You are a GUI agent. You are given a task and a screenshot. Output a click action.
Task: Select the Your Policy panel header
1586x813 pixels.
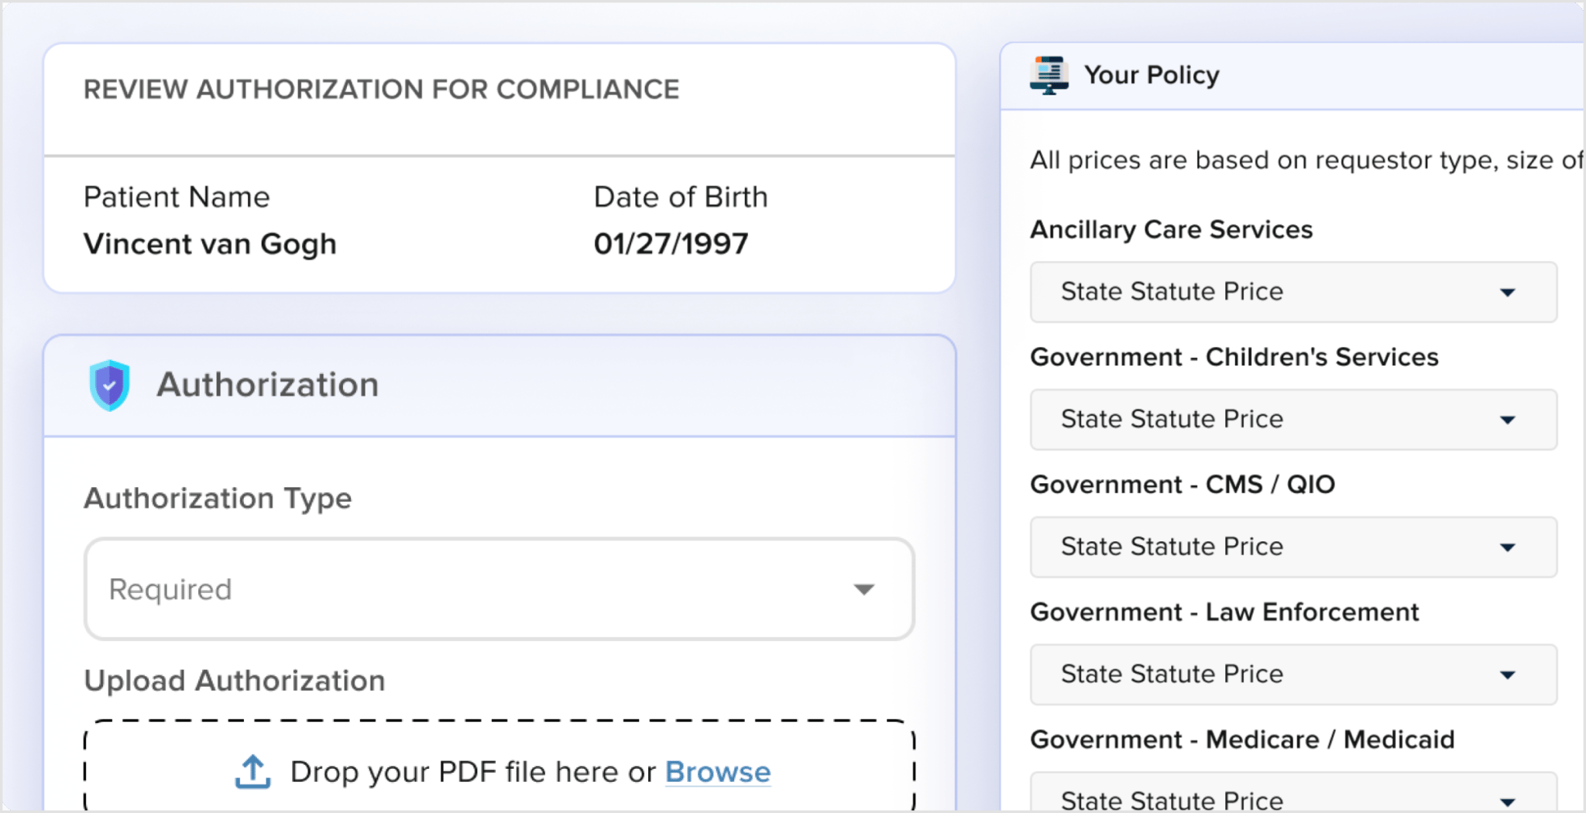point(1152,74)
